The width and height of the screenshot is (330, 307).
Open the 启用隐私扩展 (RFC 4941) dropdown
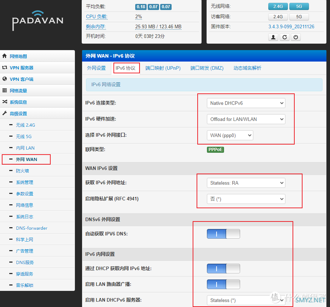tap(246, 199)
